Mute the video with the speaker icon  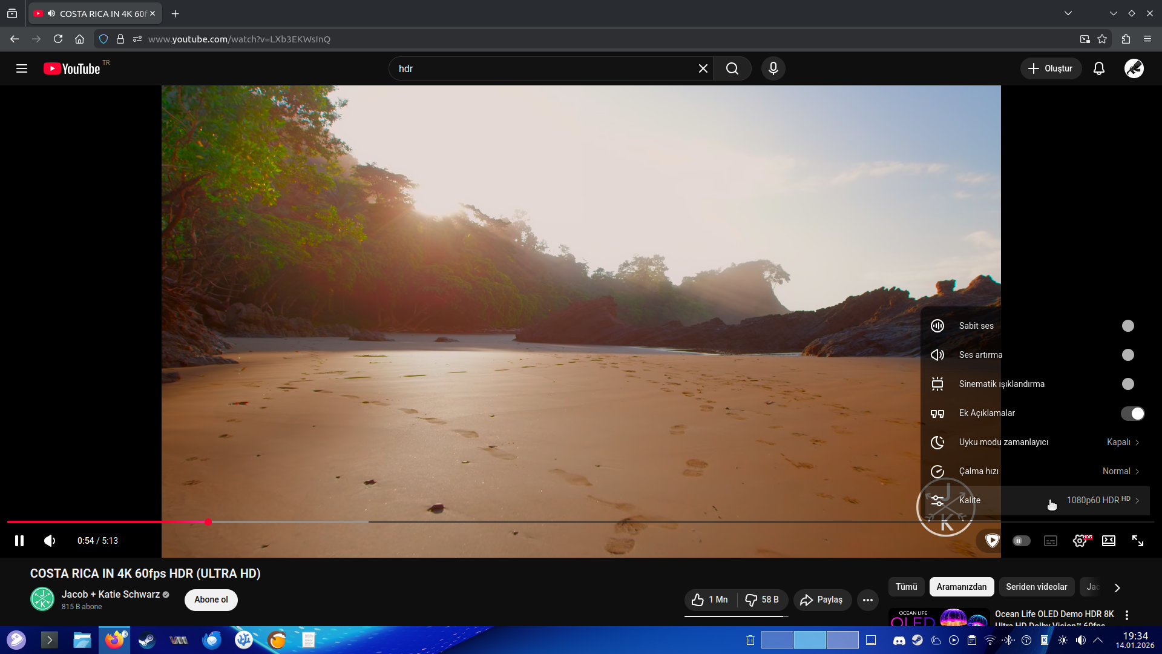pos(50,541)
